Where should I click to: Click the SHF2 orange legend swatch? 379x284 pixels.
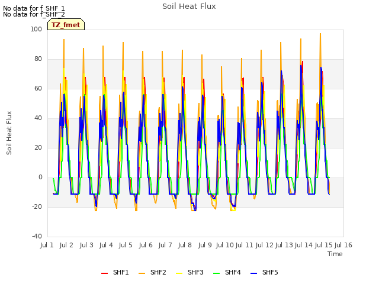pyautogui.click(x=142, y=273)
